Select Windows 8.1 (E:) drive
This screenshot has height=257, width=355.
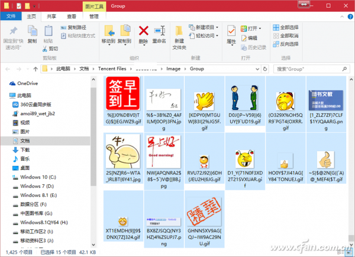click(x=35, y=195)
